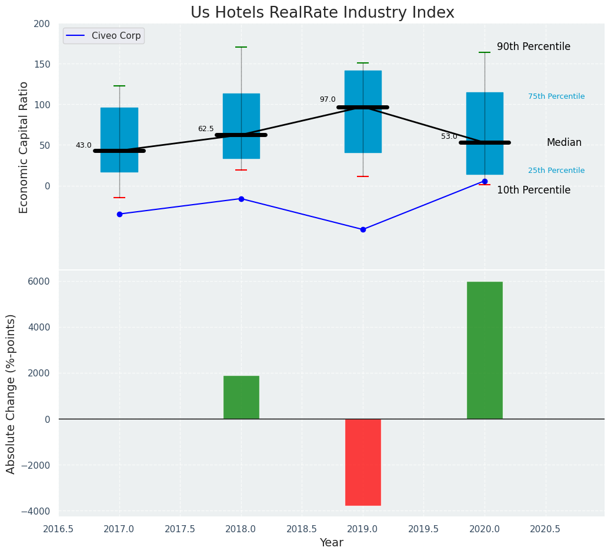Click the 90th Percentile annotation label
Image resolution: width=611 pixels, height=554 pixels.
click(533, 47)
